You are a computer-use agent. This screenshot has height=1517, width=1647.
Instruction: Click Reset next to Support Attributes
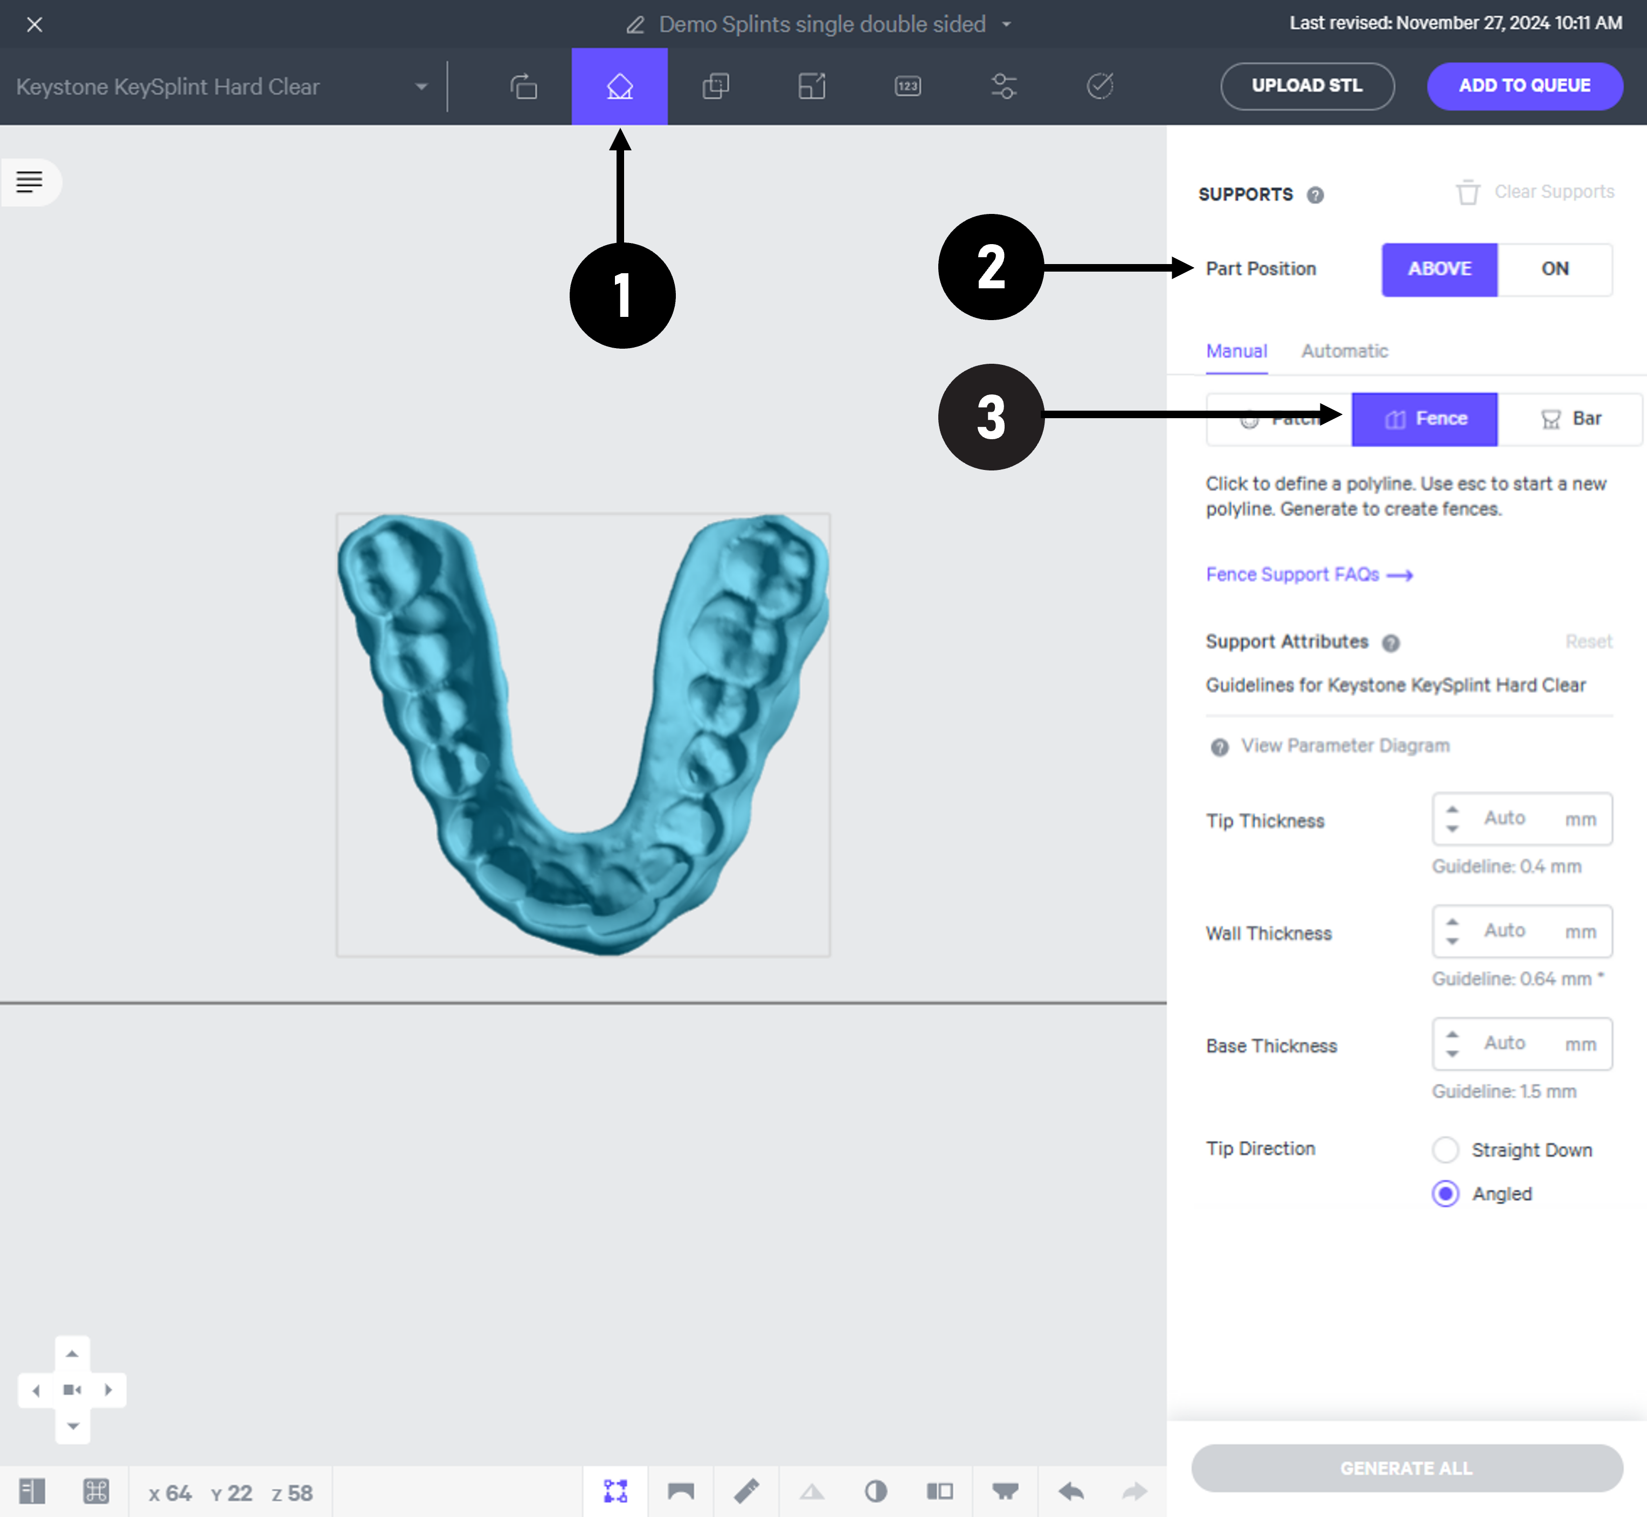point(1589,642)
